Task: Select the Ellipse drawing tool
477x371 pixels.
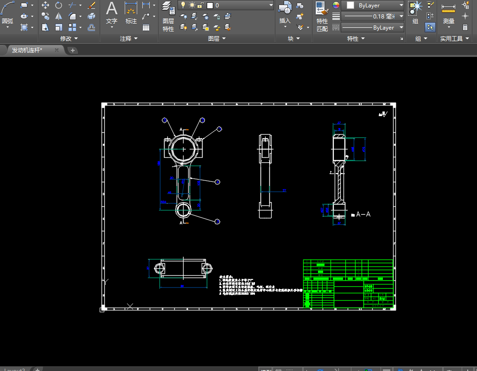Action: pos(24,16)
